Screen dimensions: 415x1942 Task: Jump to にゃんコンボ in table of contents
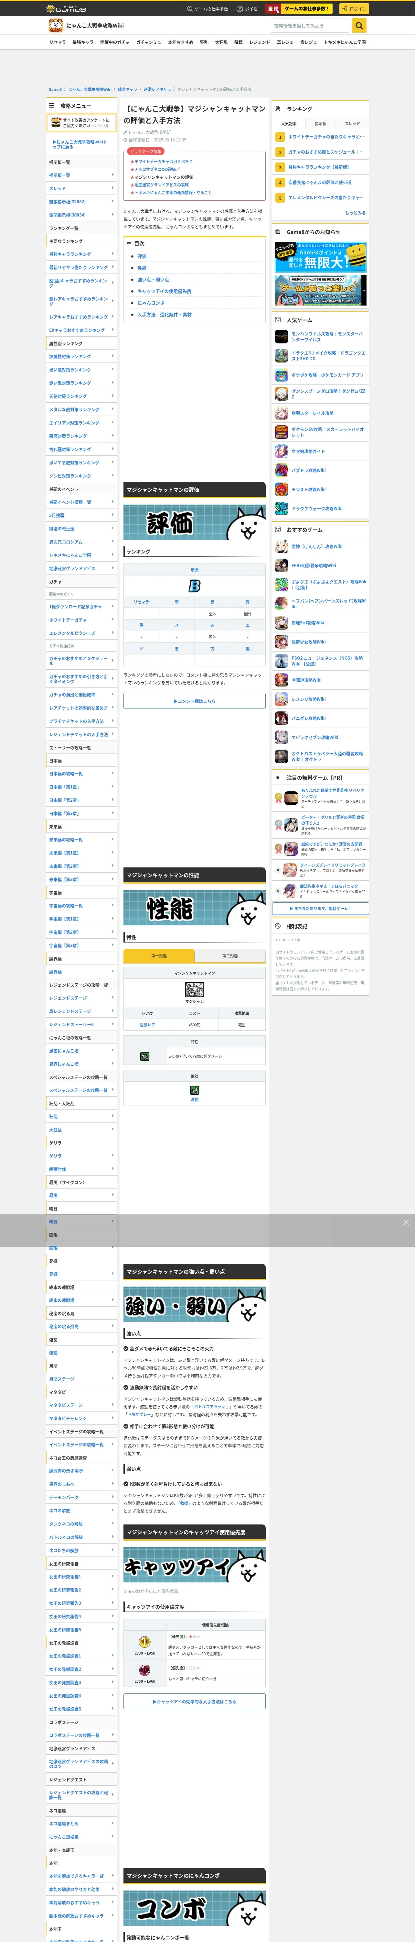click(x=151, y=303)
